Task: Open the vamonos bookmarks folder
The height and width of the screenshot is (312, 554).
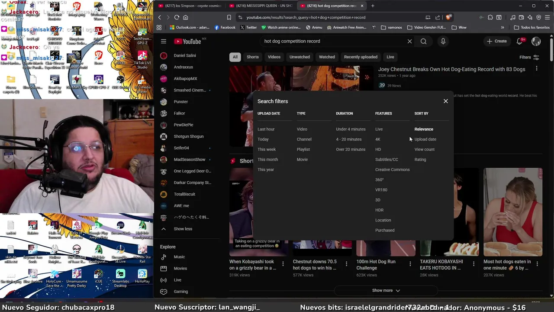Action: point(391,27)
